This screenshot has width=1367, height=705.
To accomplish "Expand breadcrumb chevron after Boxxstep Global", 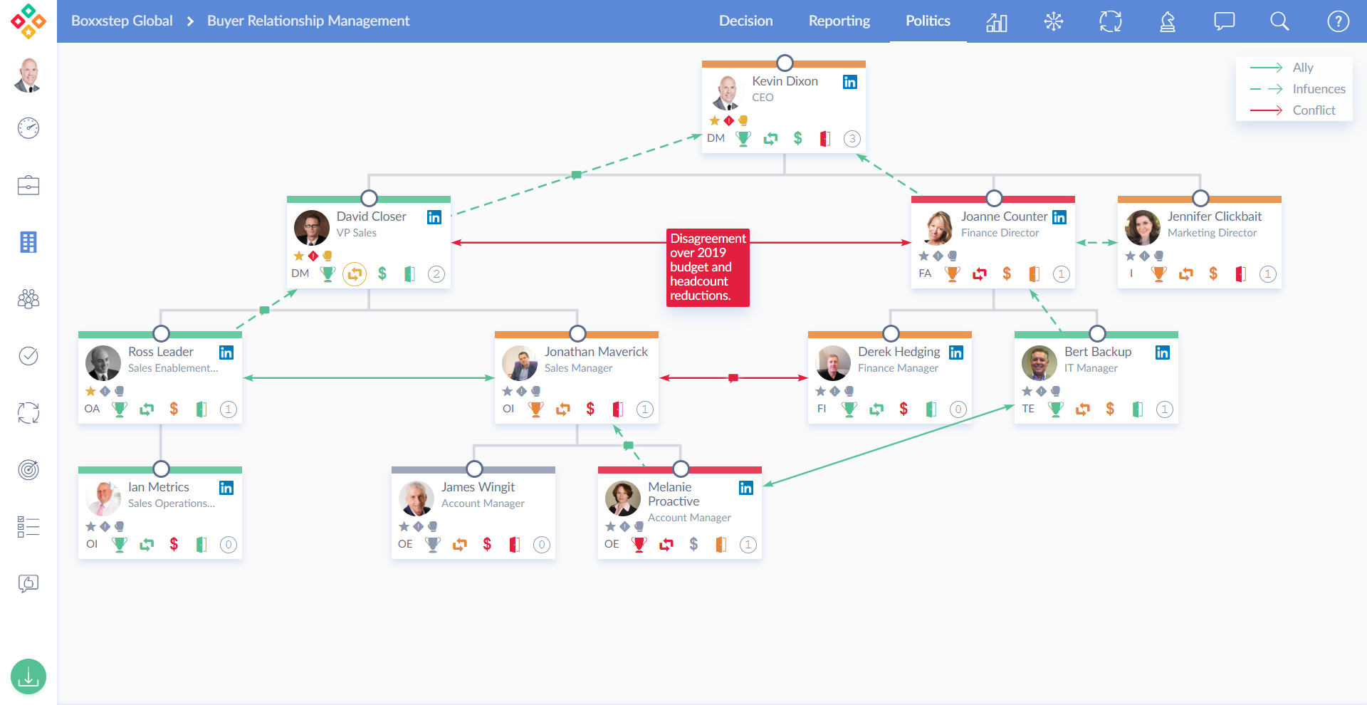I will (x=190, y=21).
